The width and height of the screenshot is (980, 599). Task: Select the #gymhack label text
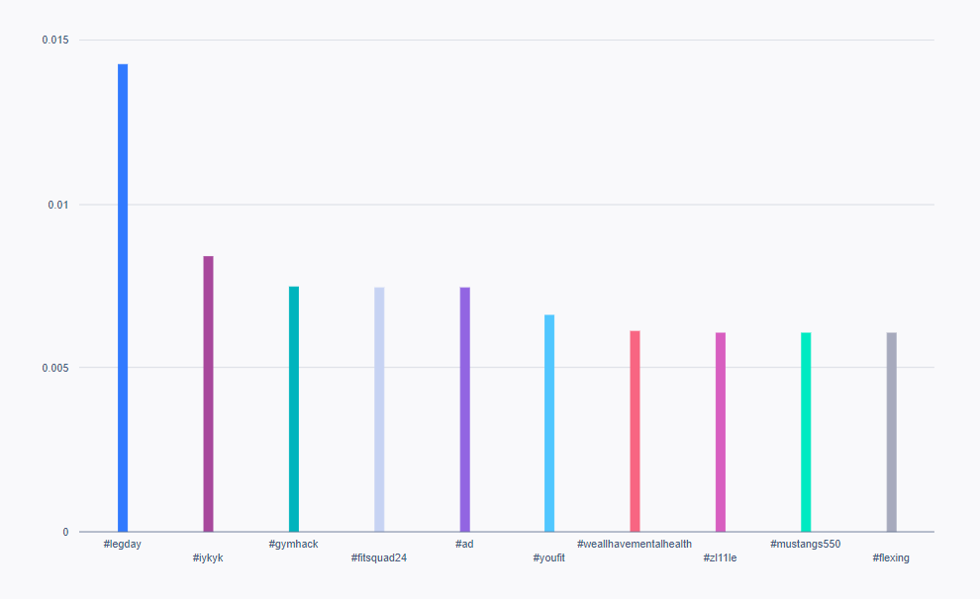click(294, 544)
